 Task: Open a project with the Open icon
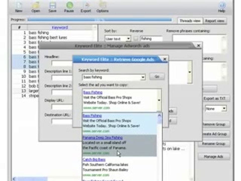click(36, 7)
